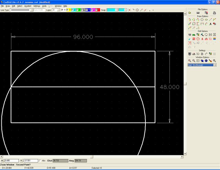
Task: Select the Line draw tool
Action: tap(210, 20)
